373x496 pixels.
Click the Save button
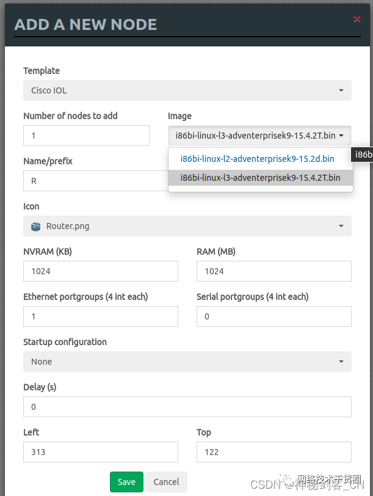click(x=126, y=481)
